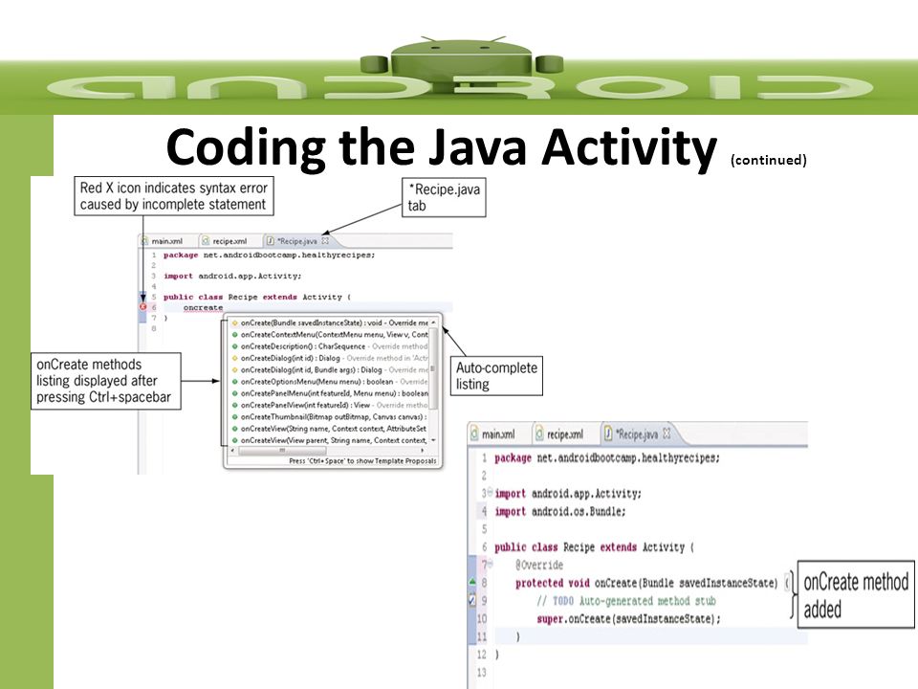The image size is (918, 689).
Task: Choose onCreateDialog(int id, Bundle args) proposal
Action: click(x=330, y=369)
